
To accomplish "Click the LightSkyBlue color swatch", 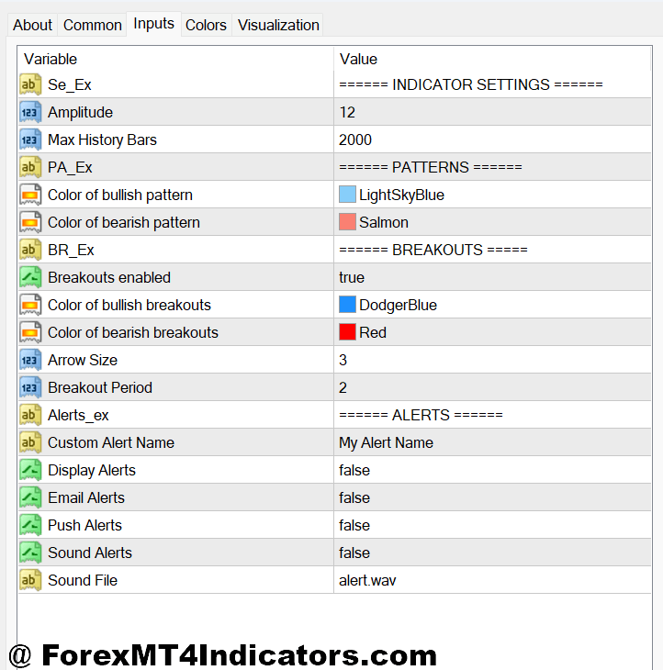I will pos(347,195).
